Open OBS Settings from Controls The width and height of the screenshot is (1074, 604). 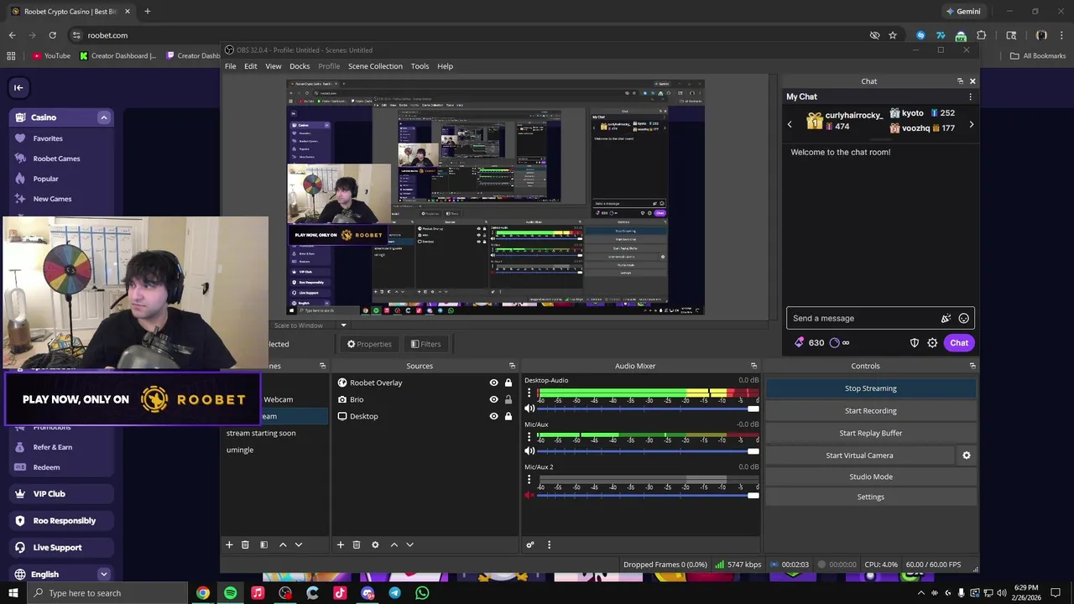871,497
